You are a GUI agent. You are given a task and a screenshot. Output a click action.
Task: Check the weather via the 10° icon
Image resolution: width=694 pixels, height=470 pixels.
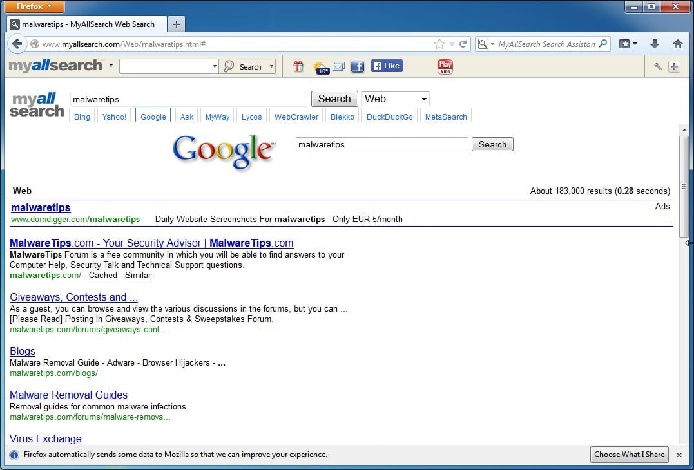(321, 66)
